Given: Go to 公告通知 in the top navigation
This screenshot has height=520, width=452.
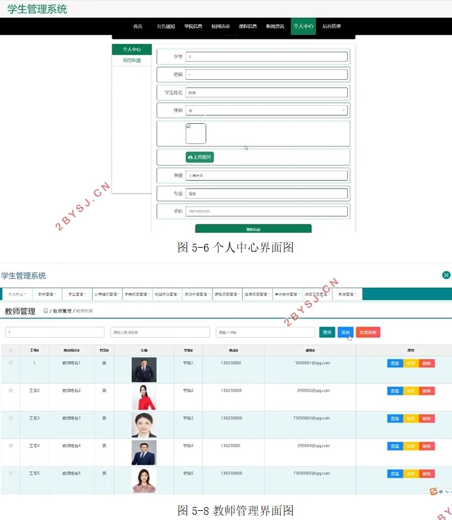Looking at the screenshot, I should [166, 27].
